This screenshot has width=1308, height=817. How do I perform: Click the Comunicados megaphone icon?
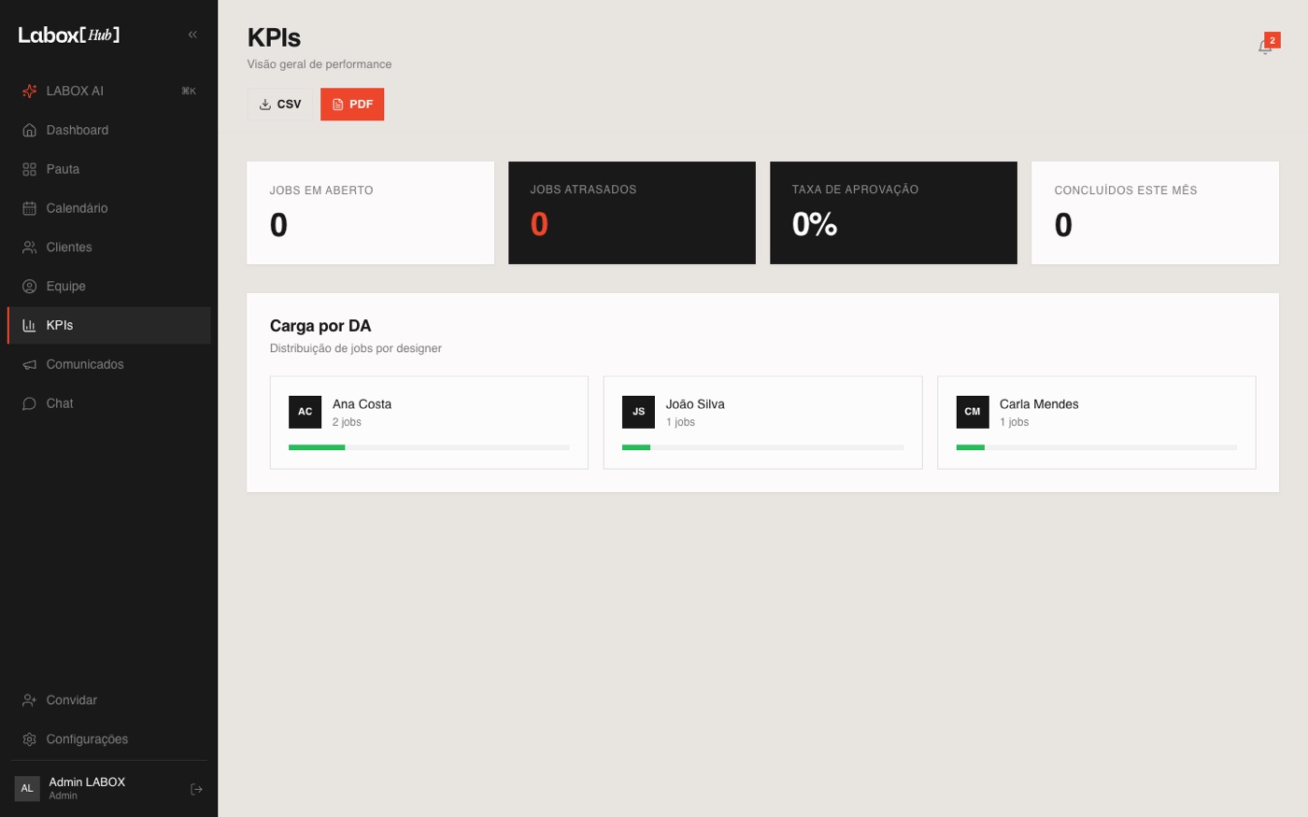[x=29, y=364]
